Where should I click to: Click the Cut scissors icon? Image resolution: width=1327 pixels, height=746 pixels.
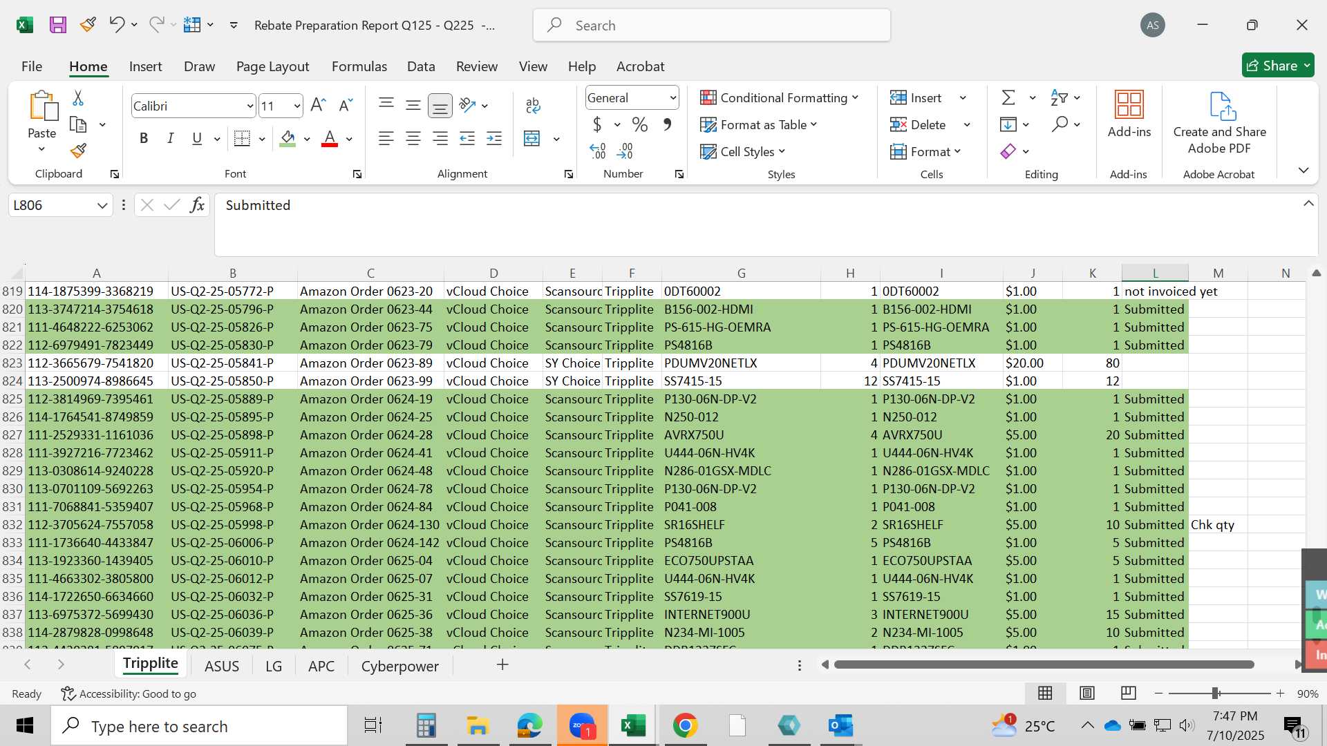(78, 98)
